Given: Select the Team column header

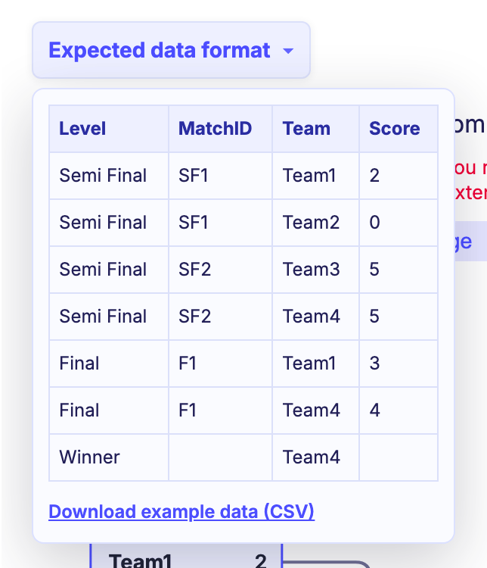Looking at the screenshot, I should (x=315, y=129).
